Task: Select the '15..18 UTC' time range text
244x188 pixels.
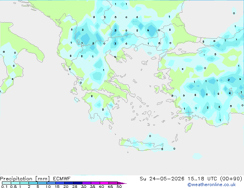Action: [x=202, y=179]
